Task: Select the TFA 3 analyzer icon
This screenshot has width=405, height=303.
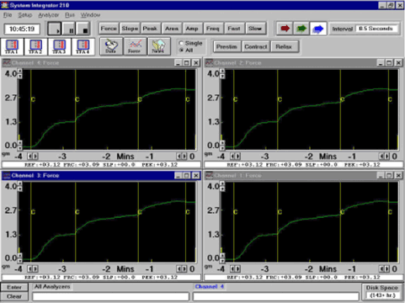Action: (59, 46)
